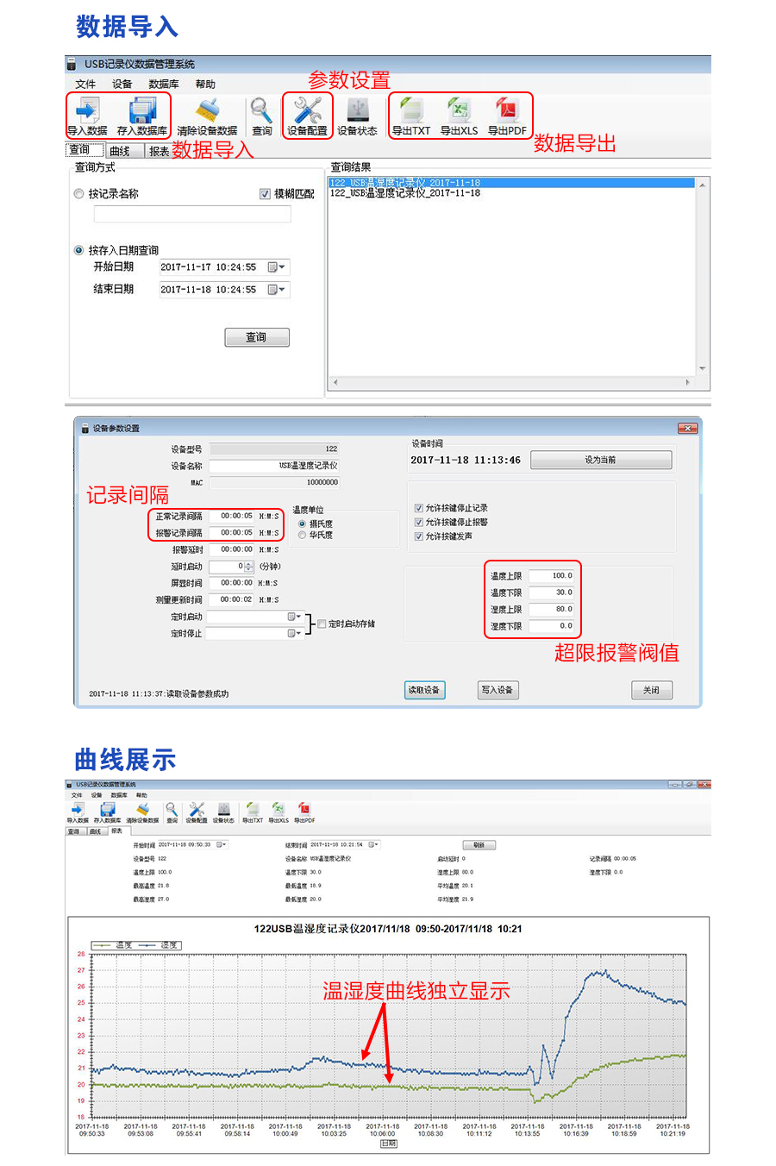The width and height of the screenshot is (776, 1166).
Task: Toggle the 模糊匹配 checkbox
Action: pos(266,194)
